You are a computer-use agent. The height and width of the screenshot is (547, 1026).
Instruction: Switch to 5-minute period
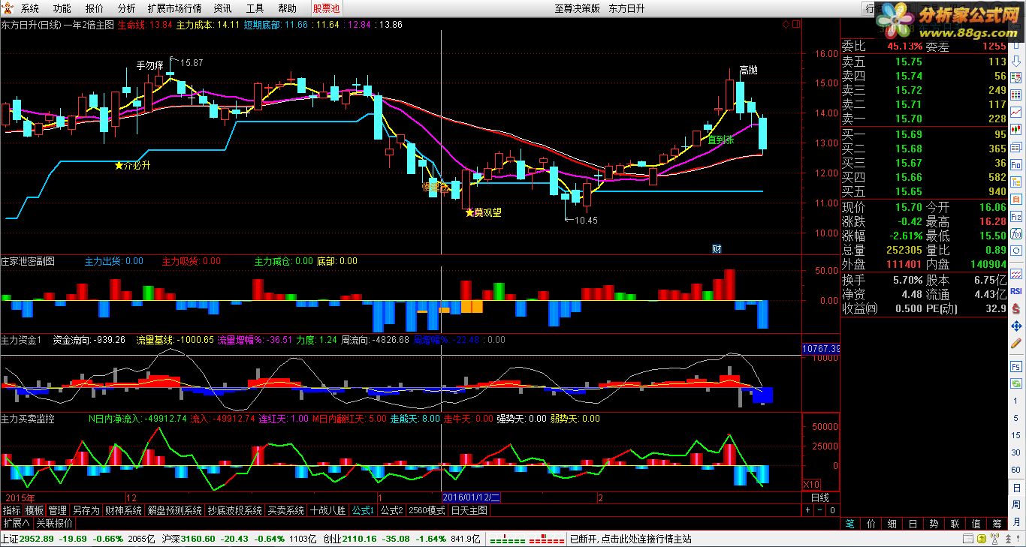[1016, 417]
